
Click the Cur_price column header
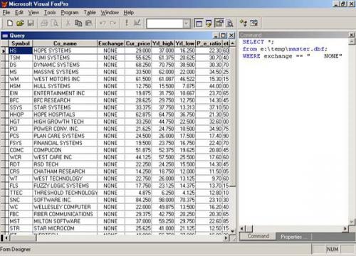pos(138,43)
